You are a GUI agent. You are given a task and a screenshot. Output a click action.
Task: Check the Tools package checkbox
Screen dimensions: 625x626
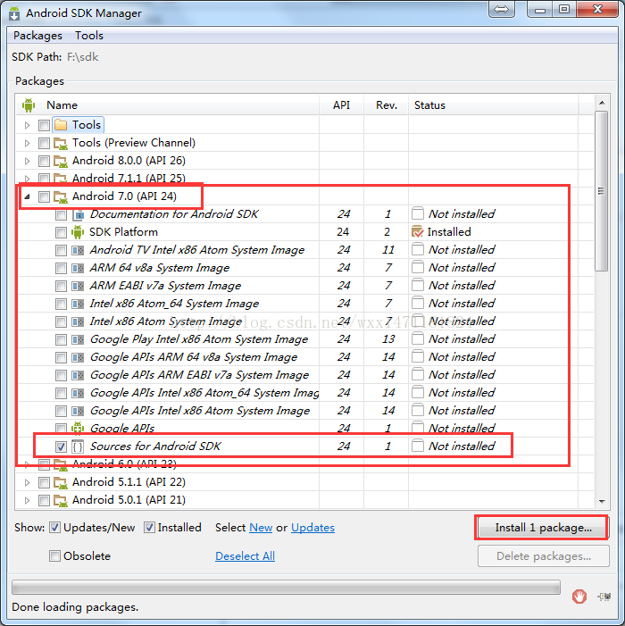[44, 125]
